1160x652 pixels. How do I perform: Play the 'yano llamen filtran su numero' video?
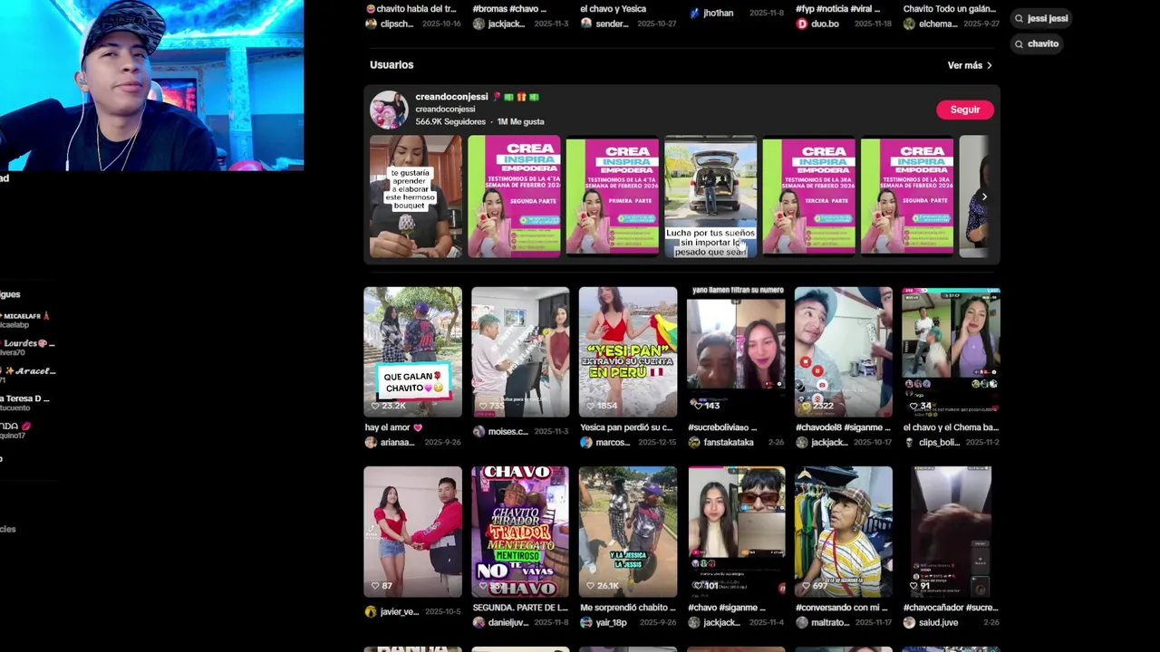(735, 352)
